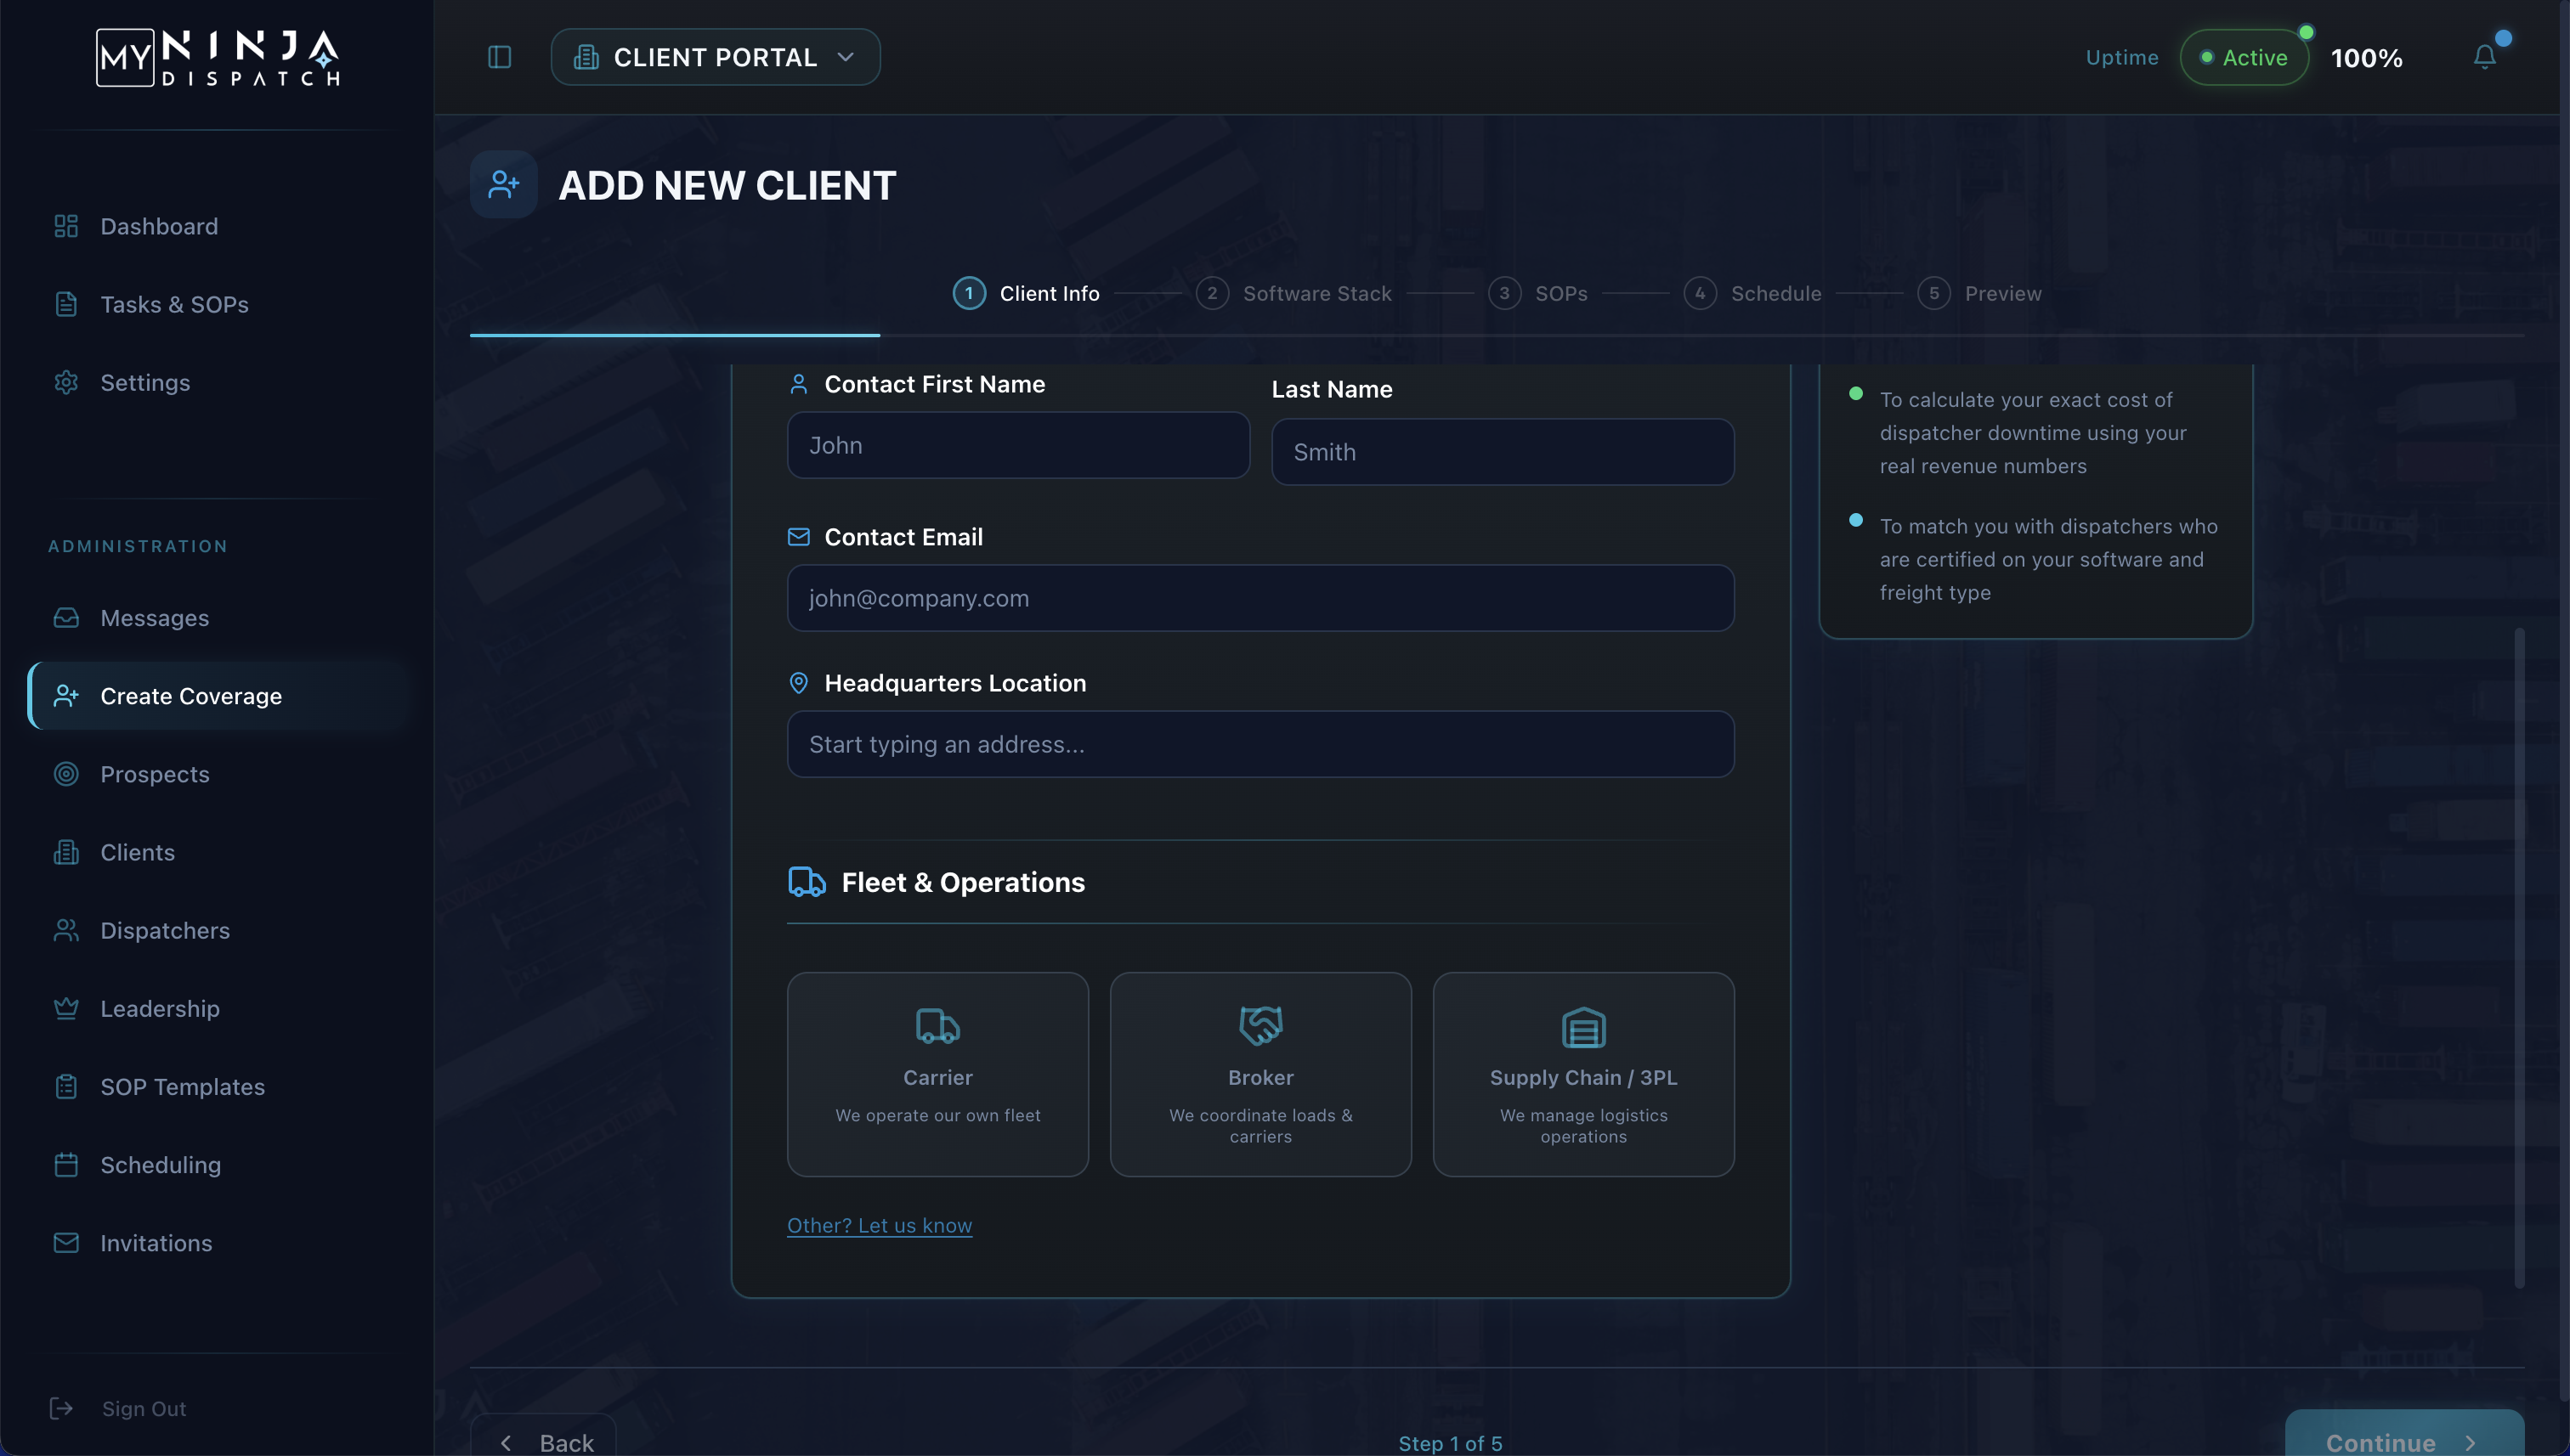Select the Carrier operation type card
This screenshot has height=1456, width=2570.
[937, 1074]
